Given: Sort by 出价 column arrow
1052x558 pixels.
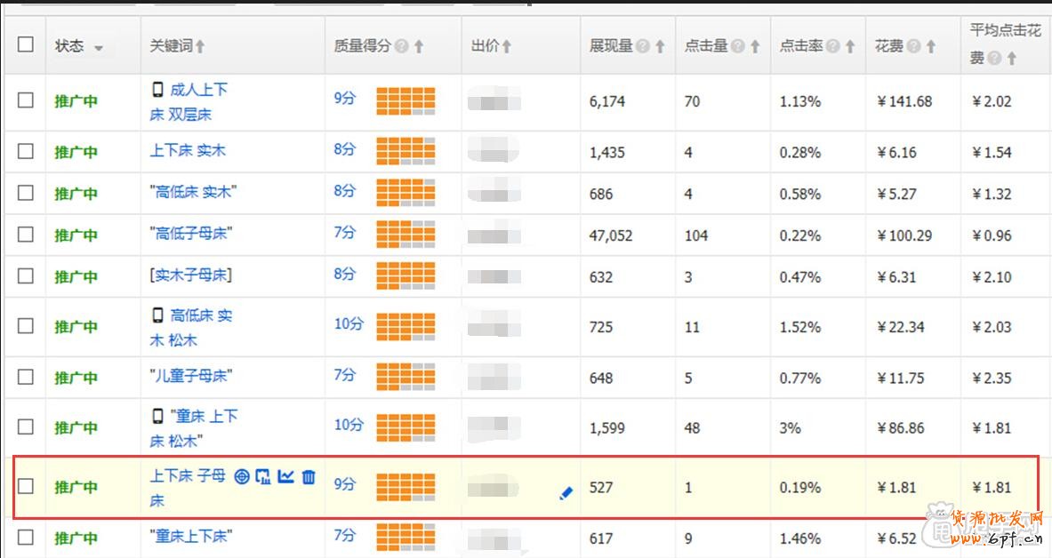Looking at the screenshot, I should (x=506, y=46).
